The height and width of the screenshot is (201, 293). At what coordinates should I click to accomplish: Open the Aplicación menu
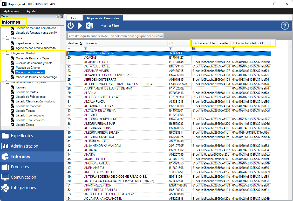pos(11,11)
